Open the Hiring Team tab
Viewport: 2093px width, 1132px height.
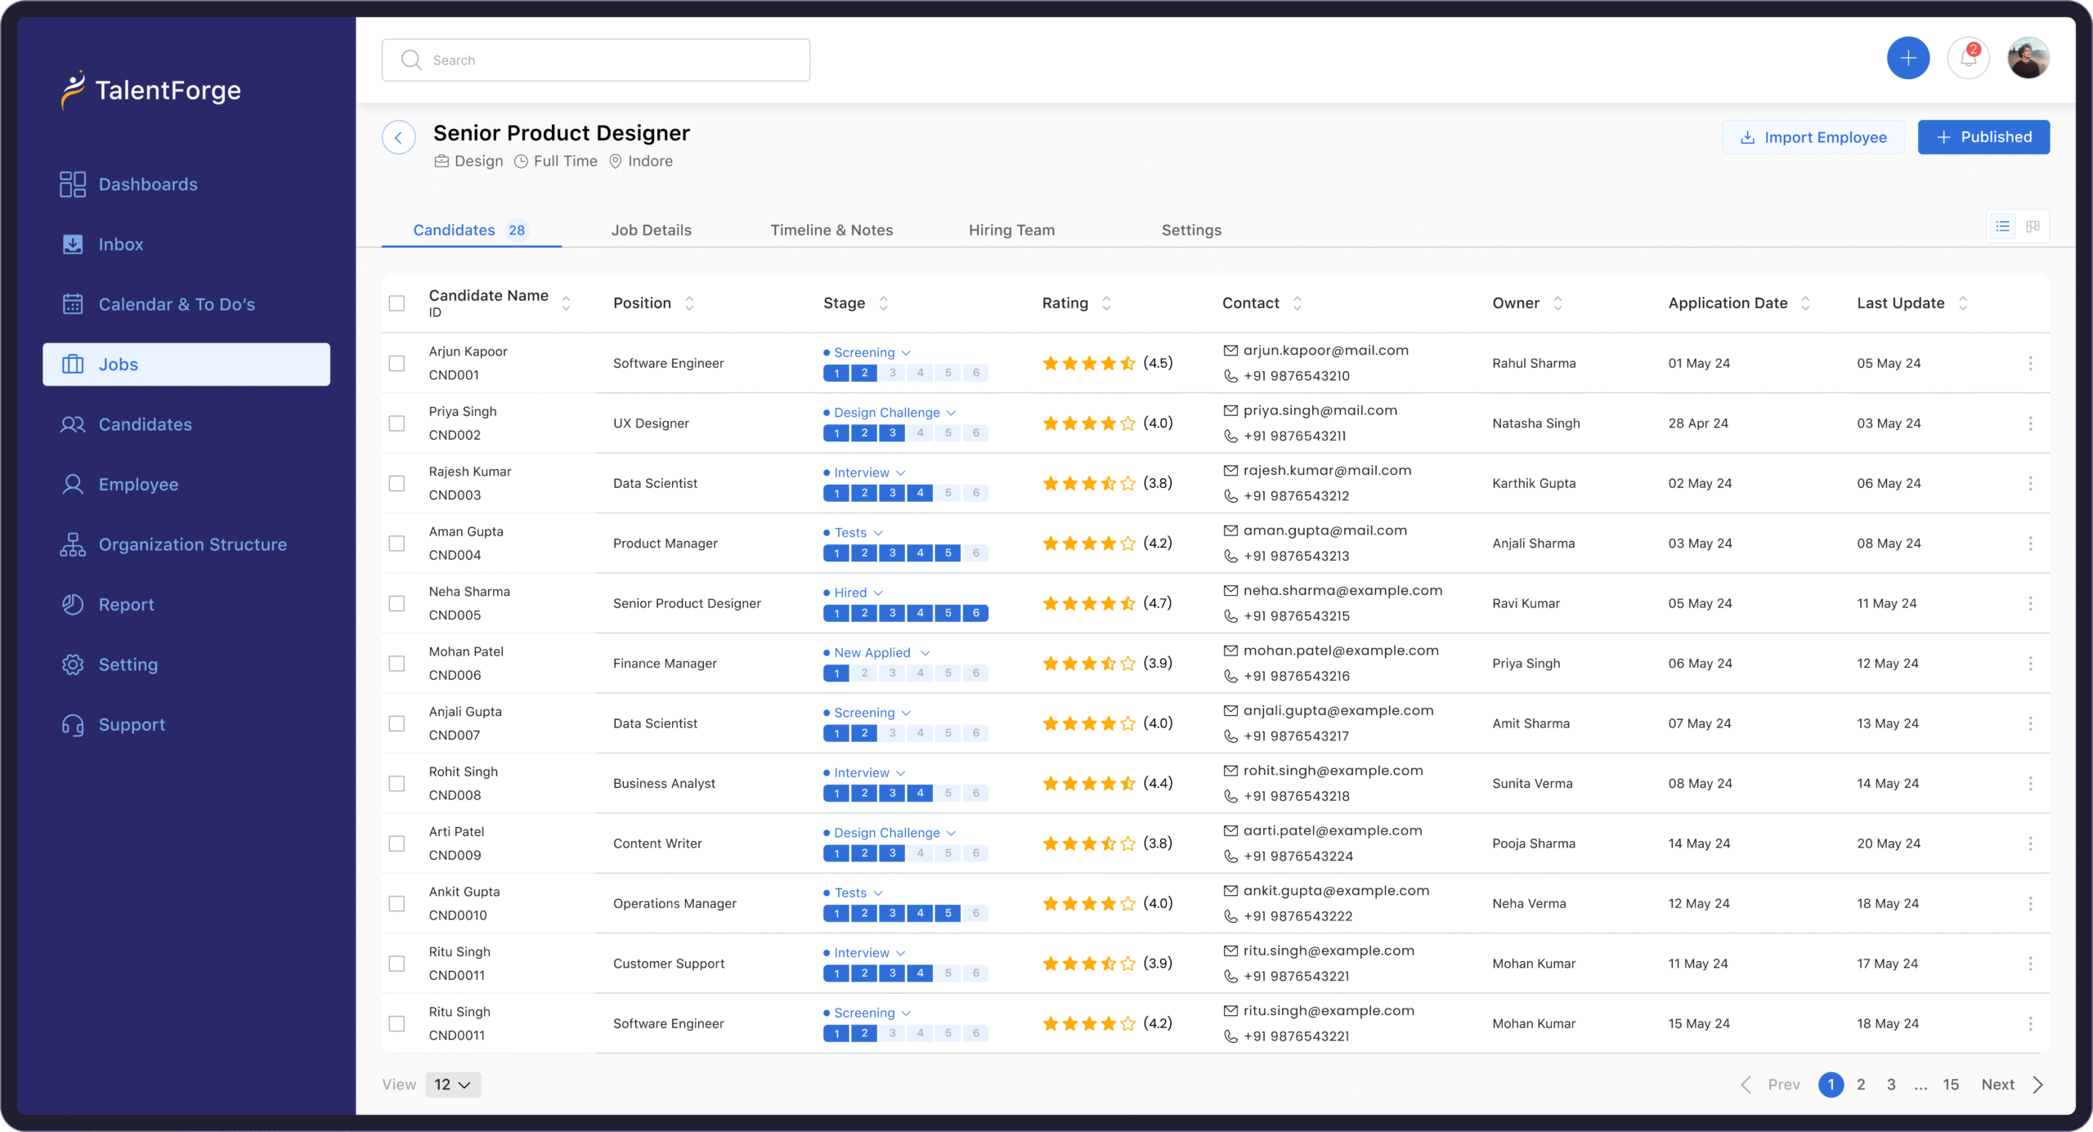click(x=1011, y=230)
